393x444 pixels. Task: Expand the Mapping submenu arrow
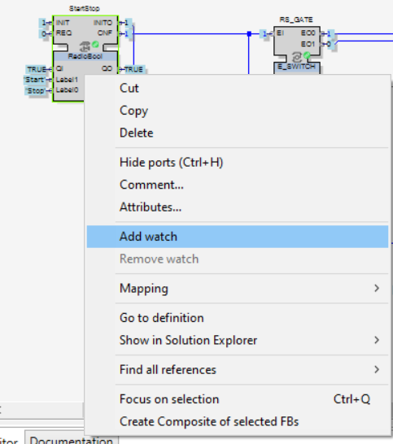coord(377,288)
